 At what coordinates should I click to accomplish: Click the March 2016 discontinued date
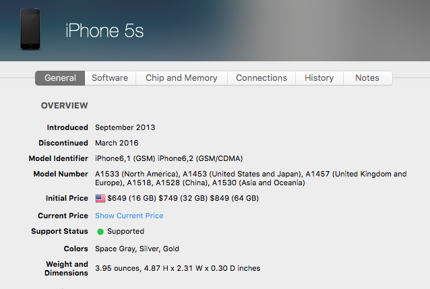click(x=117, y=143)
